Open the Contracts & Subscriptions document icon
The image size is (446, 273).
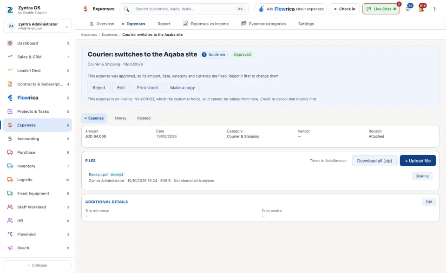[x=10, y=84]
